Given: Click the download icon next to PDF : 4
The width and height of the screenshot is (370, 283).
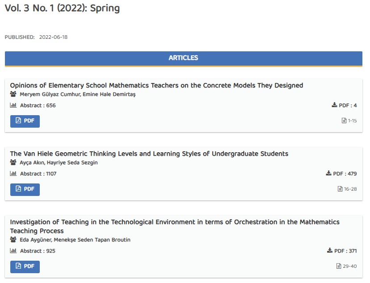Looking at the screenshot, I should click(x=334, y=105).
